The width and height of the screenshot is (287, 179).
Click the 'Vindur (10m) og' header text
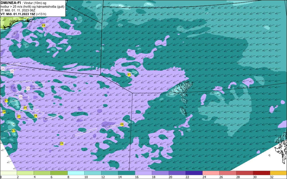35,3
